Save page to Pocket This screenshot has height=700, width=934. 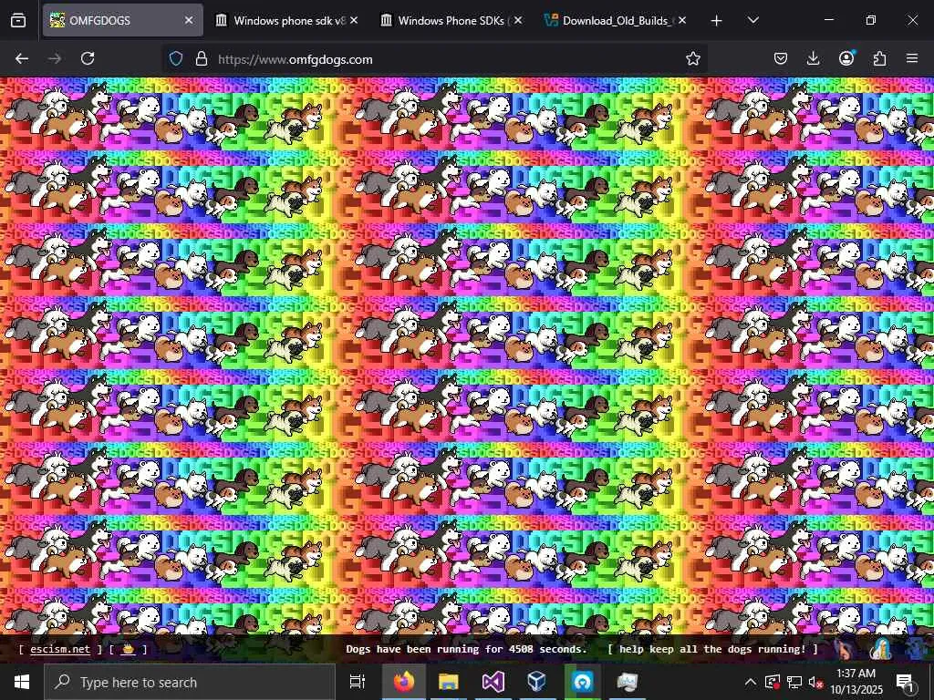781,58
